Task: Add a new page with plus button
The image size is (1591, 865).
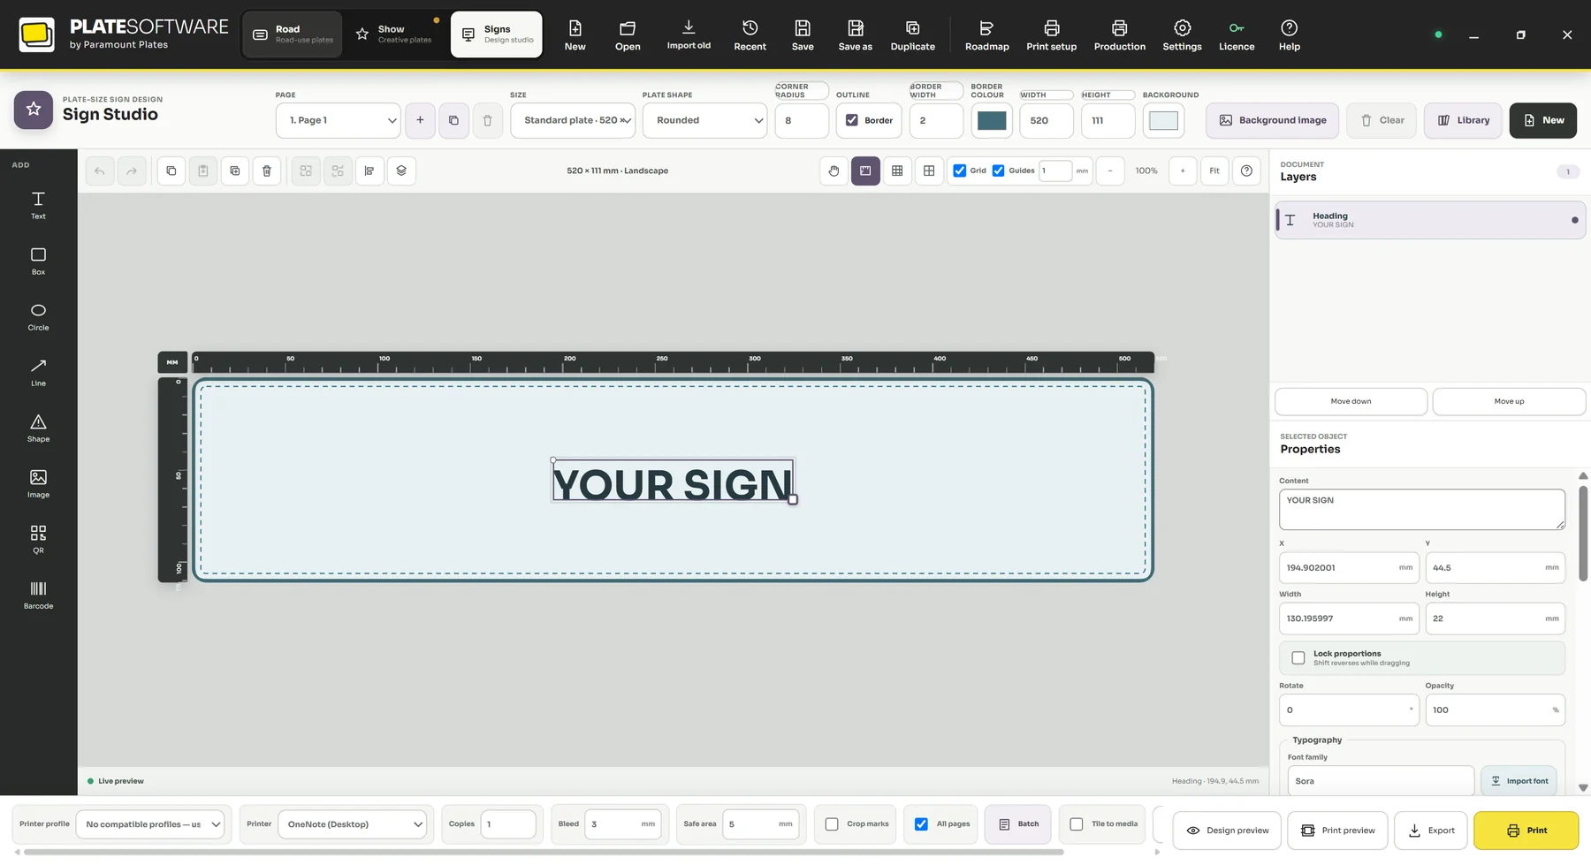Action: [x=420, y=120]
